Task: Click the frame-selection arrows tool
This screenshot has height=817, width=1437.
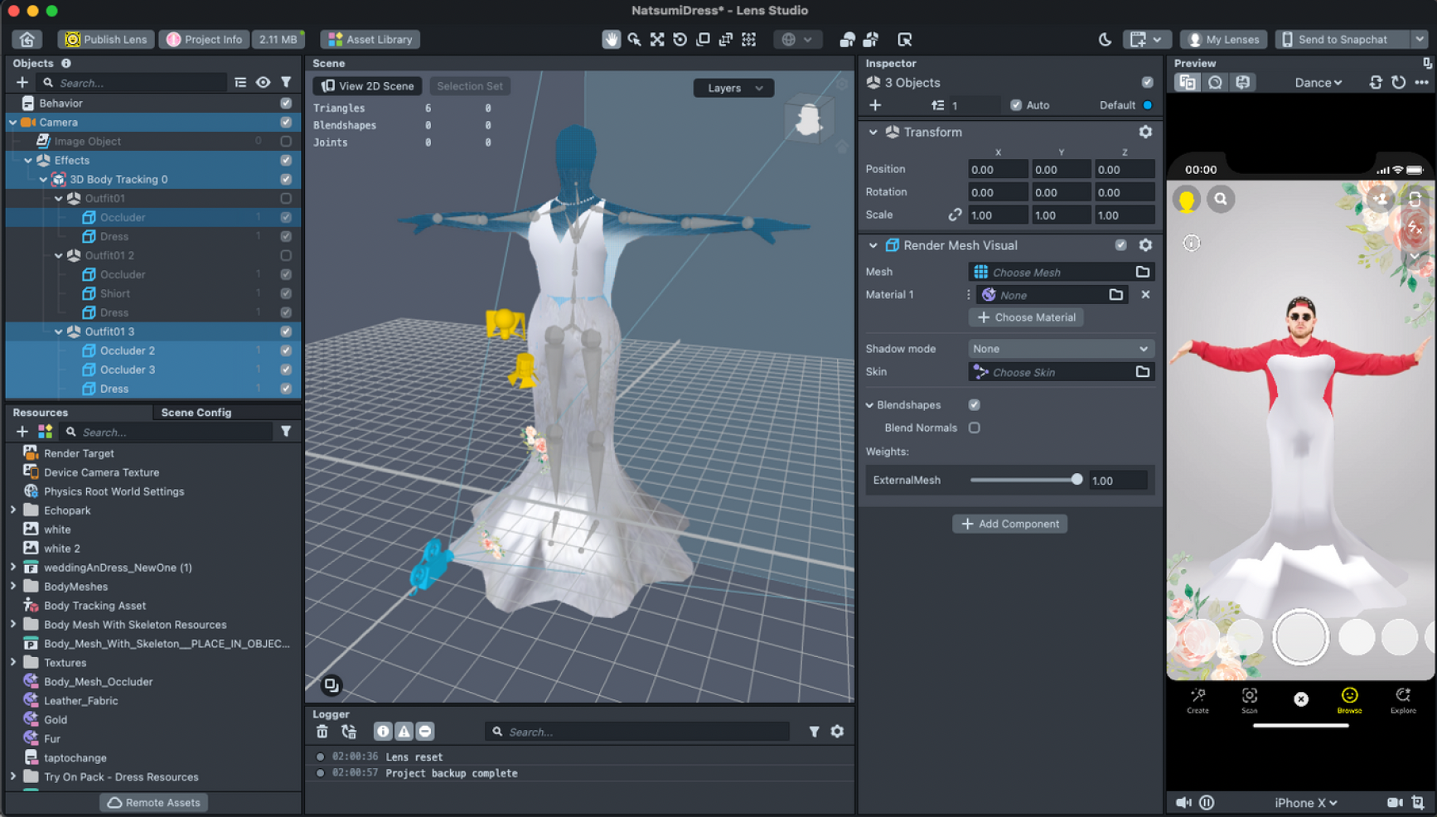Action: 657,39
